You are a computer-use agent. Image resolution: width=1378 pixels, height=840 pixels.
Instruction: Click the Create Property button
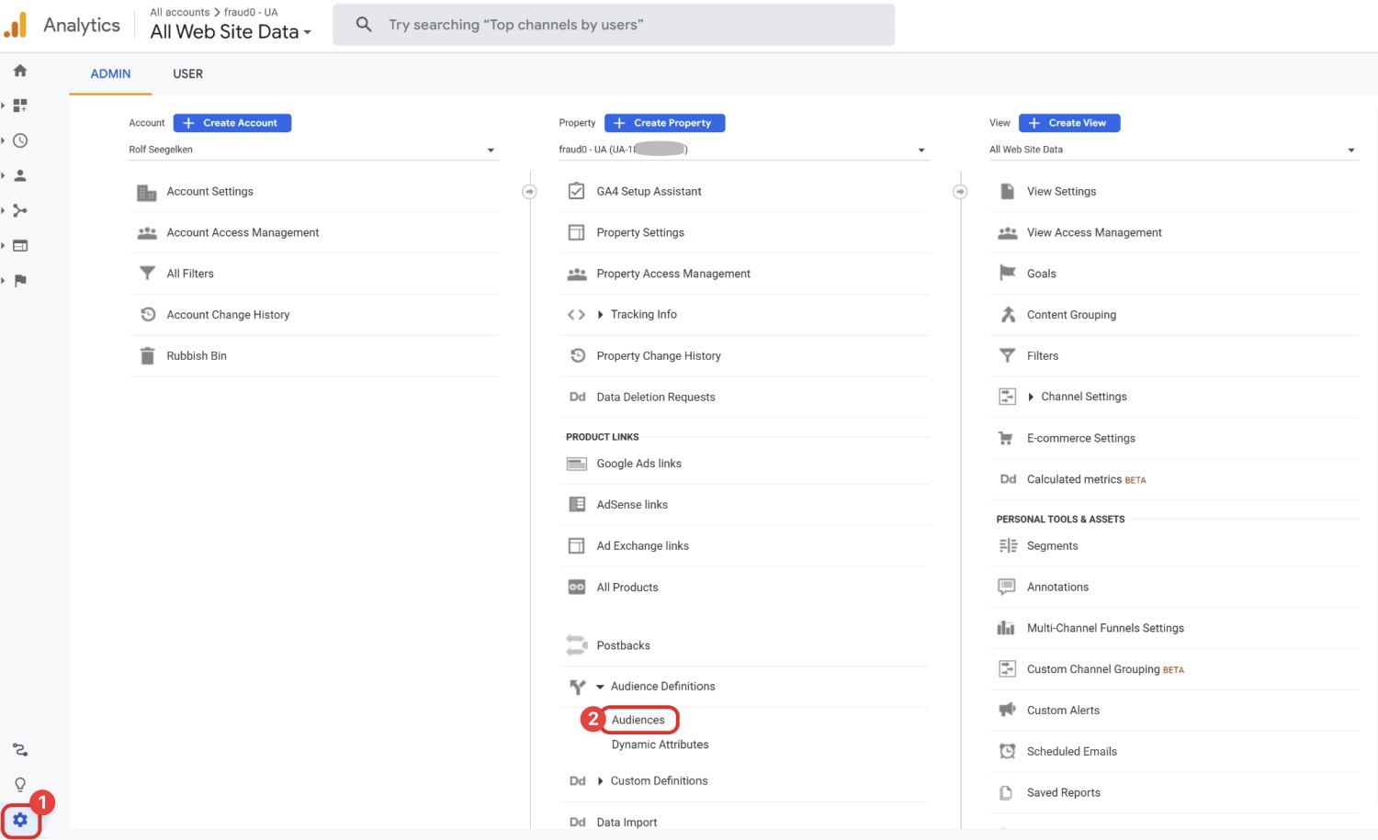(664, 123)
